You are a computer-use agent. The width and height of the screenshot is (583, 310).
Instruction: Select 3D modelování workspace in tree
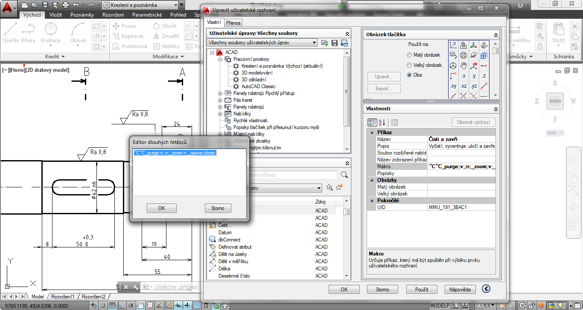click(257, 73)
